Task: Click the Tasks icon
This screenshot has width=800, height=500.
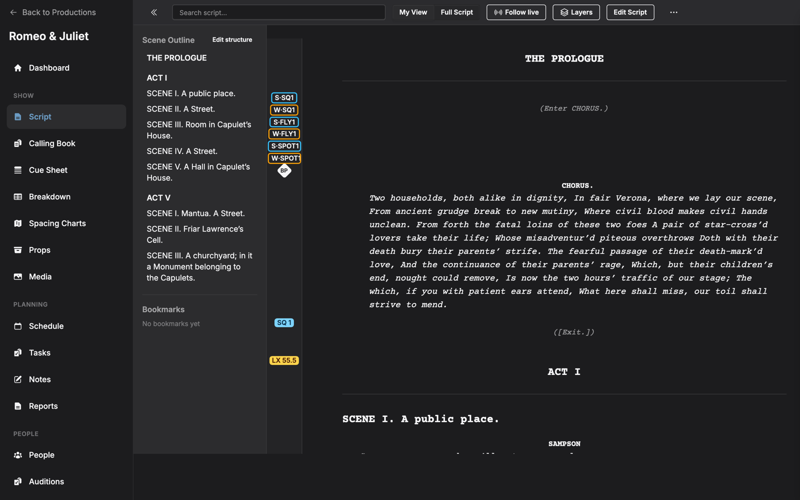Action: [x=18, y=352]
